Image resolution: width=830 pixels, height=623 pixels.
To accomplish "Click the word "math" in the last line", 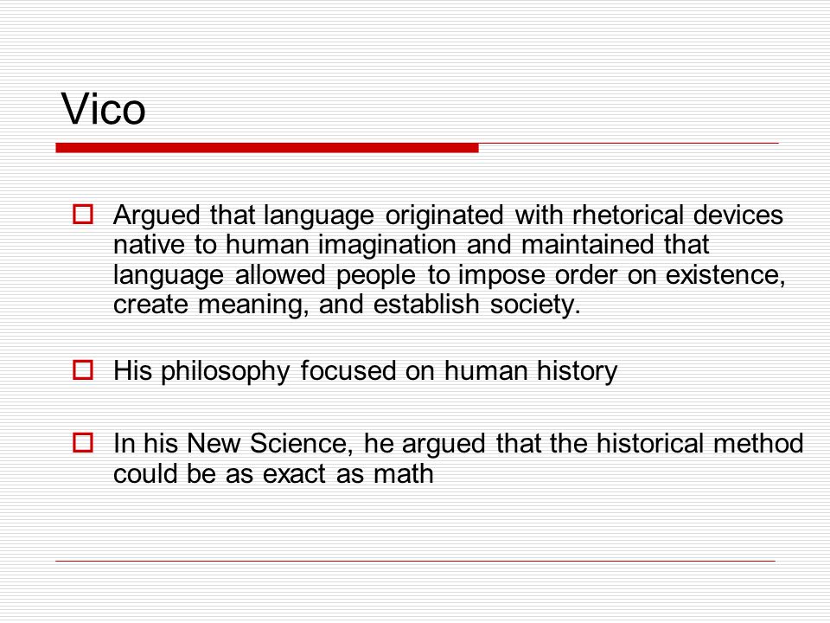I will (x=404, y=473).
